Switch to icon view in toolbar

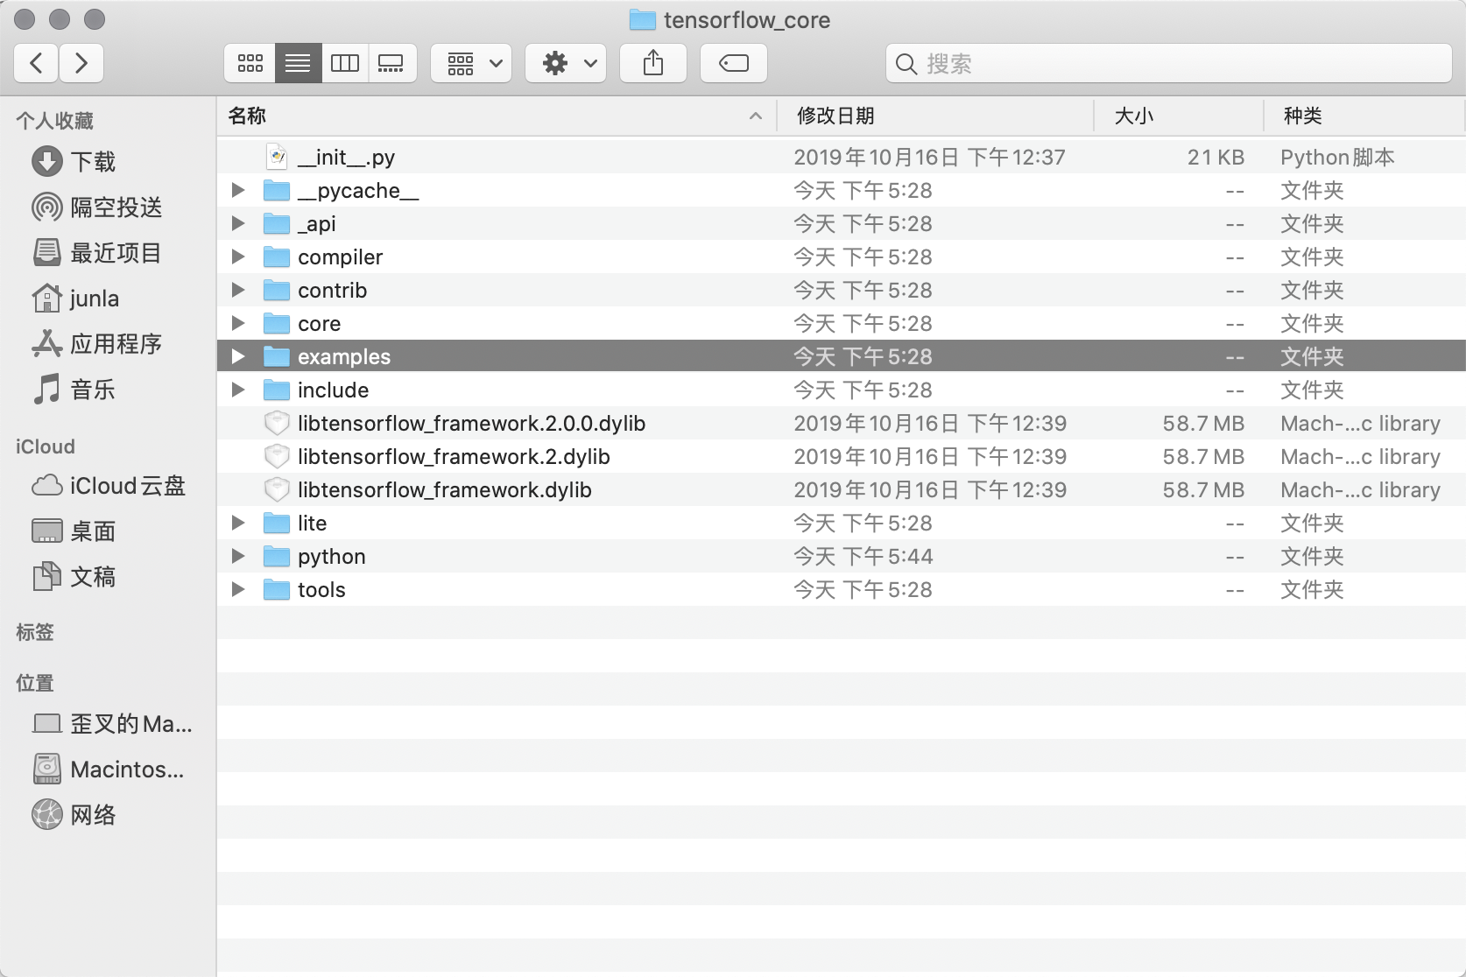pos(250,63)
